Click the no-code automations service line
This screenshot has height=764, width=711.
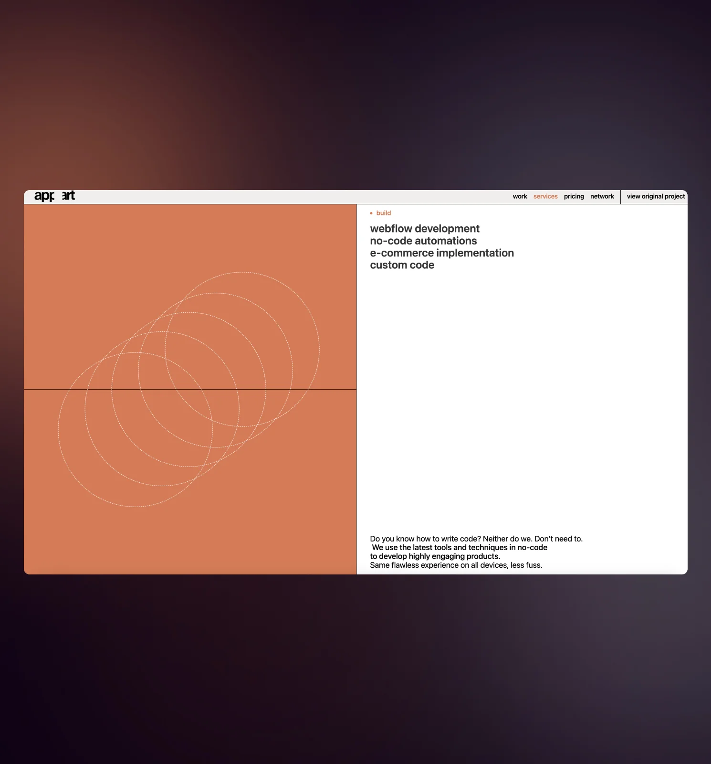pos(423,241)
